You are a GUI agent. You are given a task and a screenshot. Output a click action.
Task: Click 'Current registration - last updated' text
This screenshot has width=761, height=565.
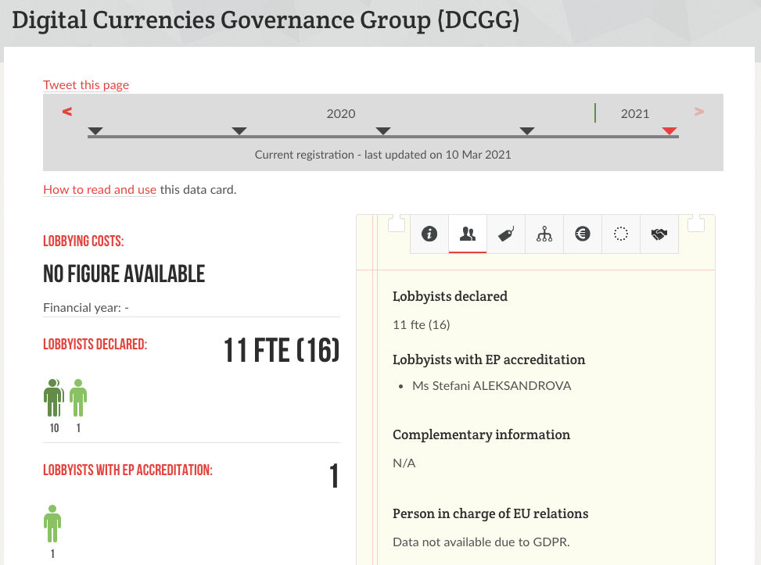click(x=383, y=155)
